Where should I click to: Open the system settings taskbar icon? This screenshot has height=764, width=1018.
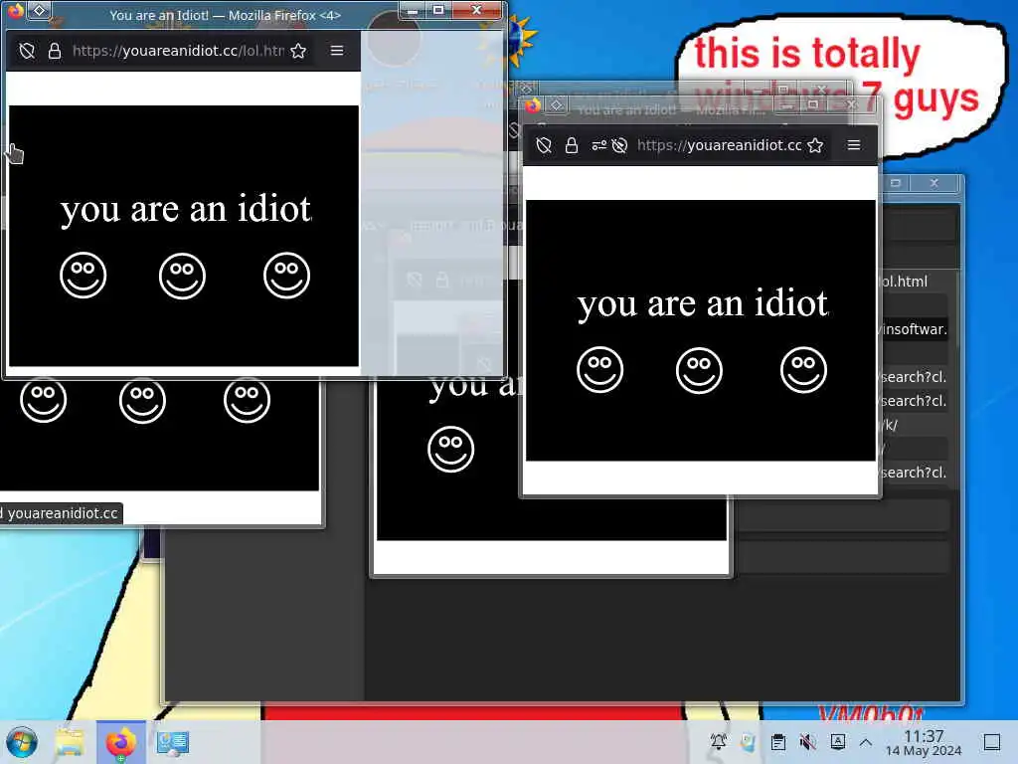point(172,742)
